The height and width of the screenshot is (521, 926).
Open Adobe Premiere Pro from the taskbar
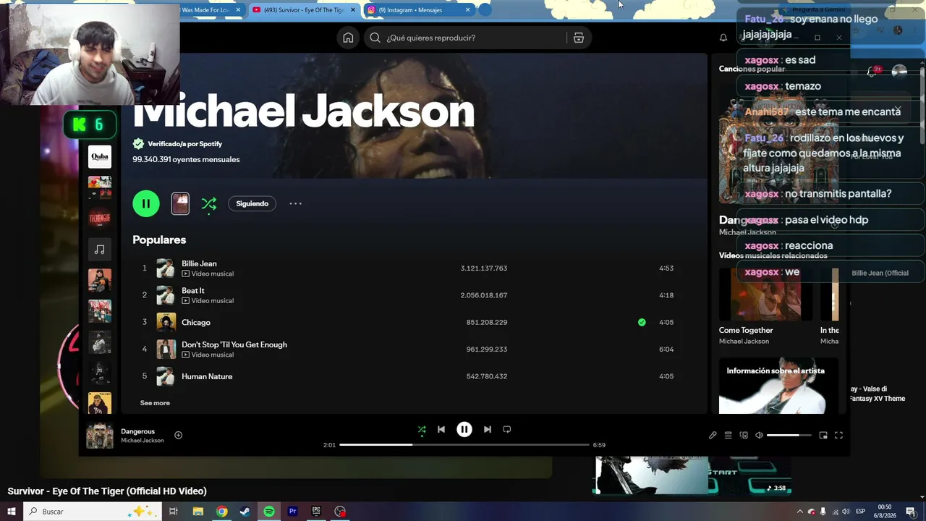[293, 512]
